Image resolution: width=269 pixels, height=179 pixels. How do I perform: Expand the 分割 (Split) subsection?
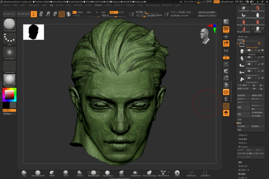[x=239, y=120]
